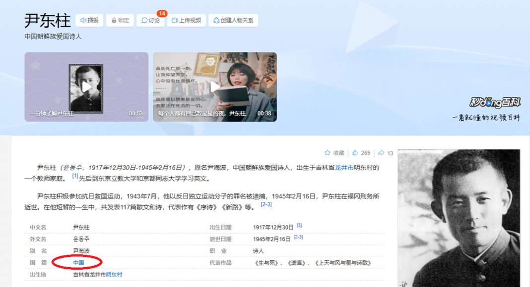530x287 pixels.
Task: Open reference [2-3] beside the death date
Action: 298,237
